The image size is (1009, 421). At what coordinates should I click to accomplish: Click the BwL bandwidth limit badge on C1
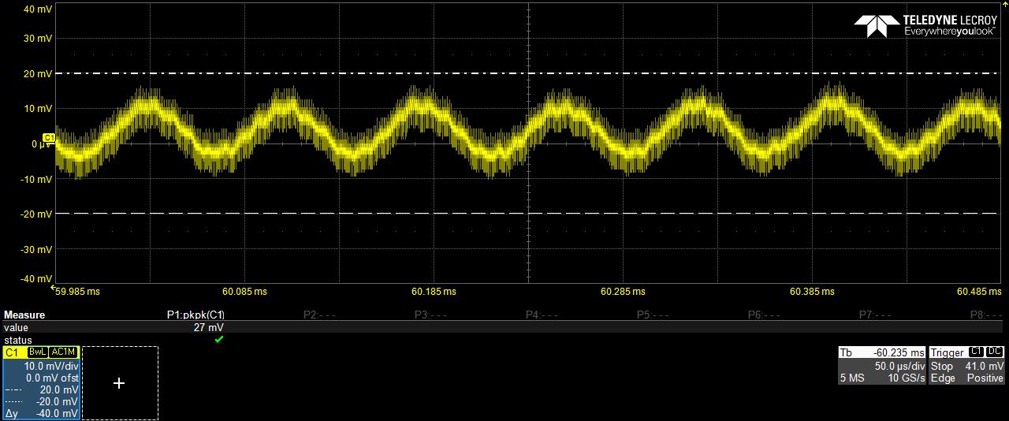[37, 352]
